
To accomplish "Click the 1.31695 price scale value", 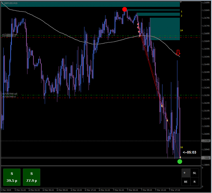I will coord(206,33).
